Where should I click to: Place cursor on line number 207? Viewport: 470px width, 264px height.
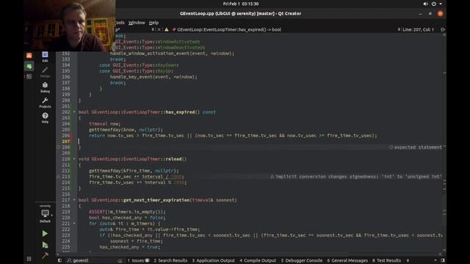point(66,142)
